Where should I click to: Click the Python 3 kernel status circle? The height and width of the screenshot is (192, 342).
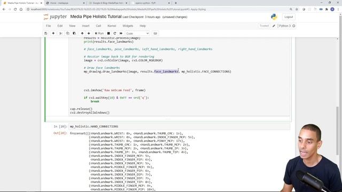pyautogui.click(x=294, y=26)
